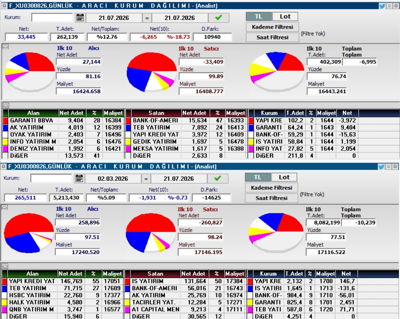Image resolution: width=400 pixels, height=319 pixels.
Task: Switch to Lot mode in bottom window
Action: [284, 177]
